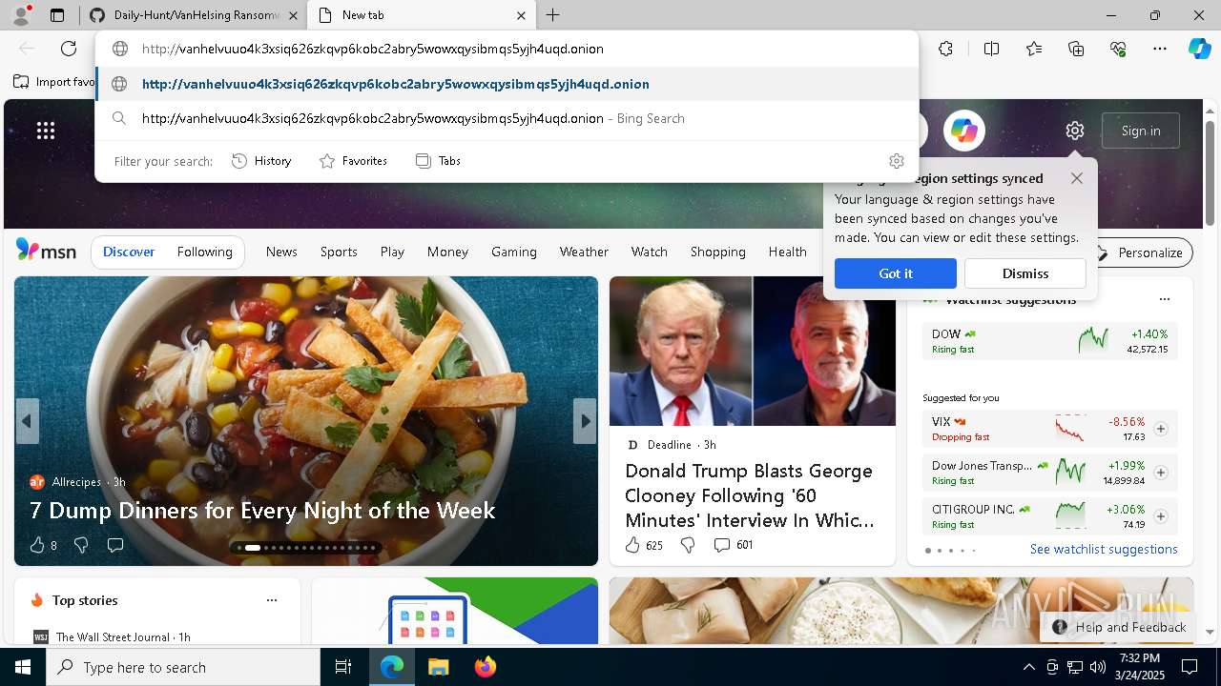Screen dimensions: 1221x686
Task: Open the Copilot sidebar icon
Action: [1199, 49]
